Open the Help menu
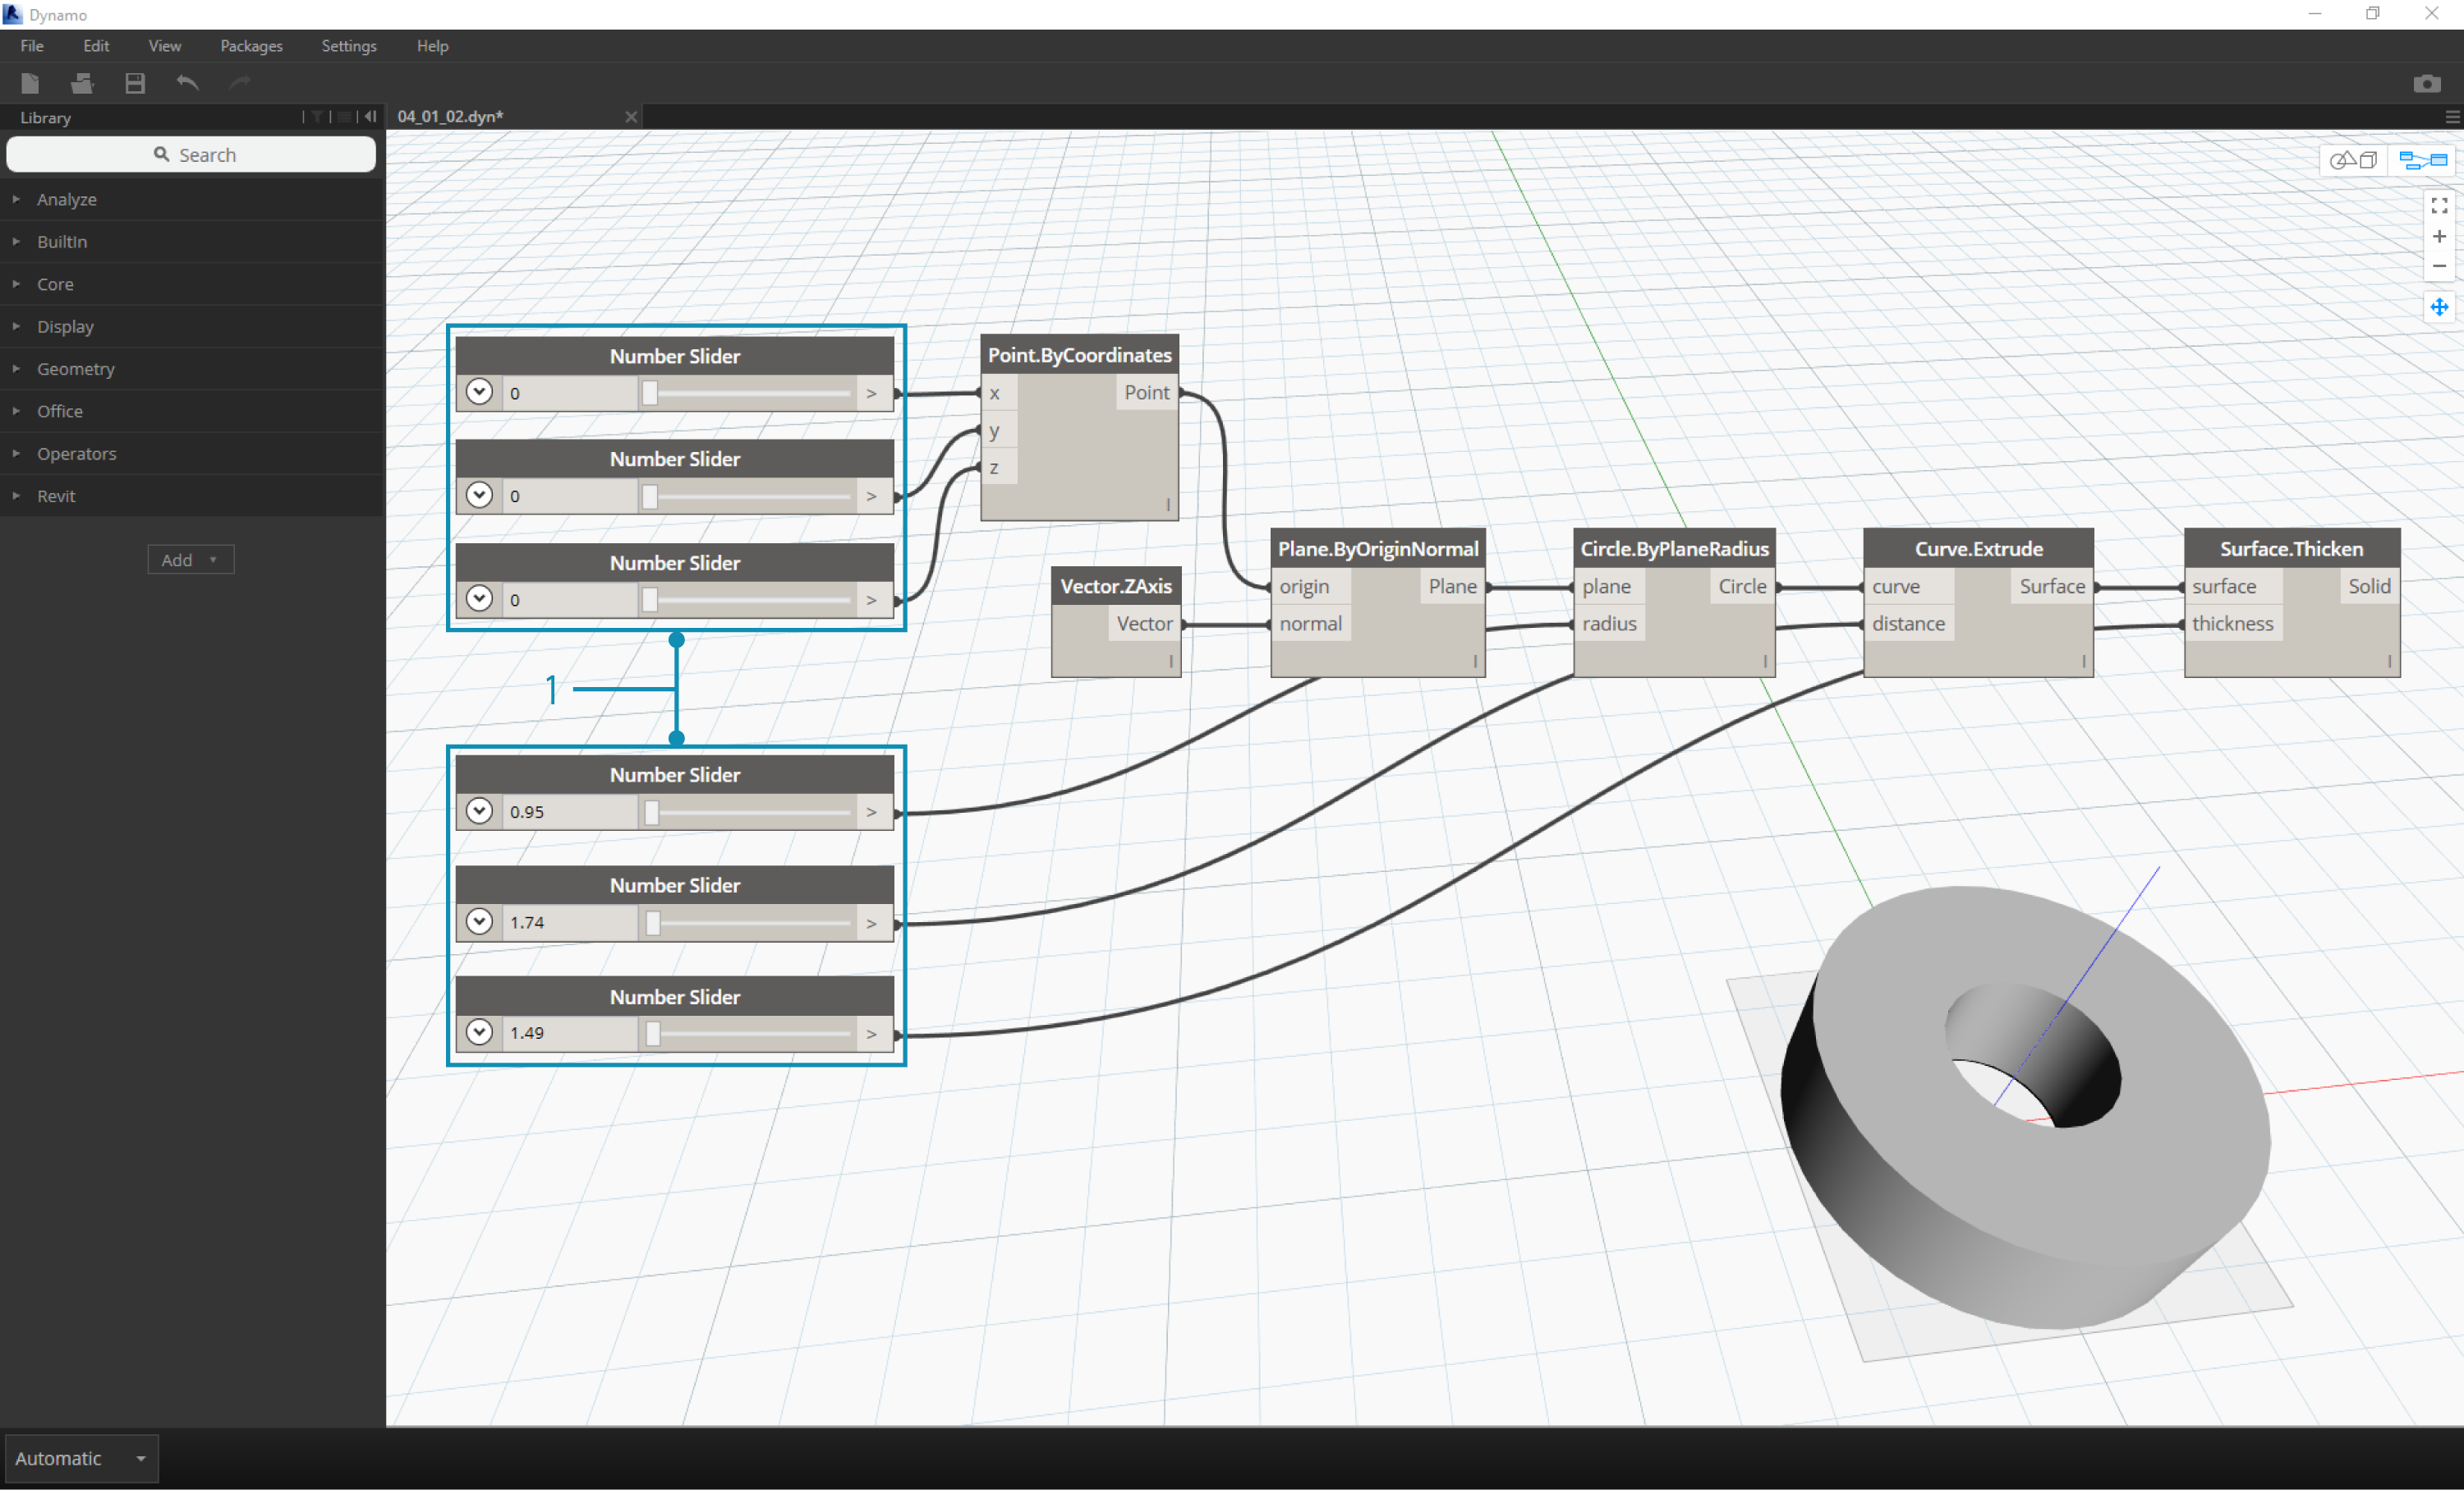Screen dimensions: 2464x1490 point(433,46)
